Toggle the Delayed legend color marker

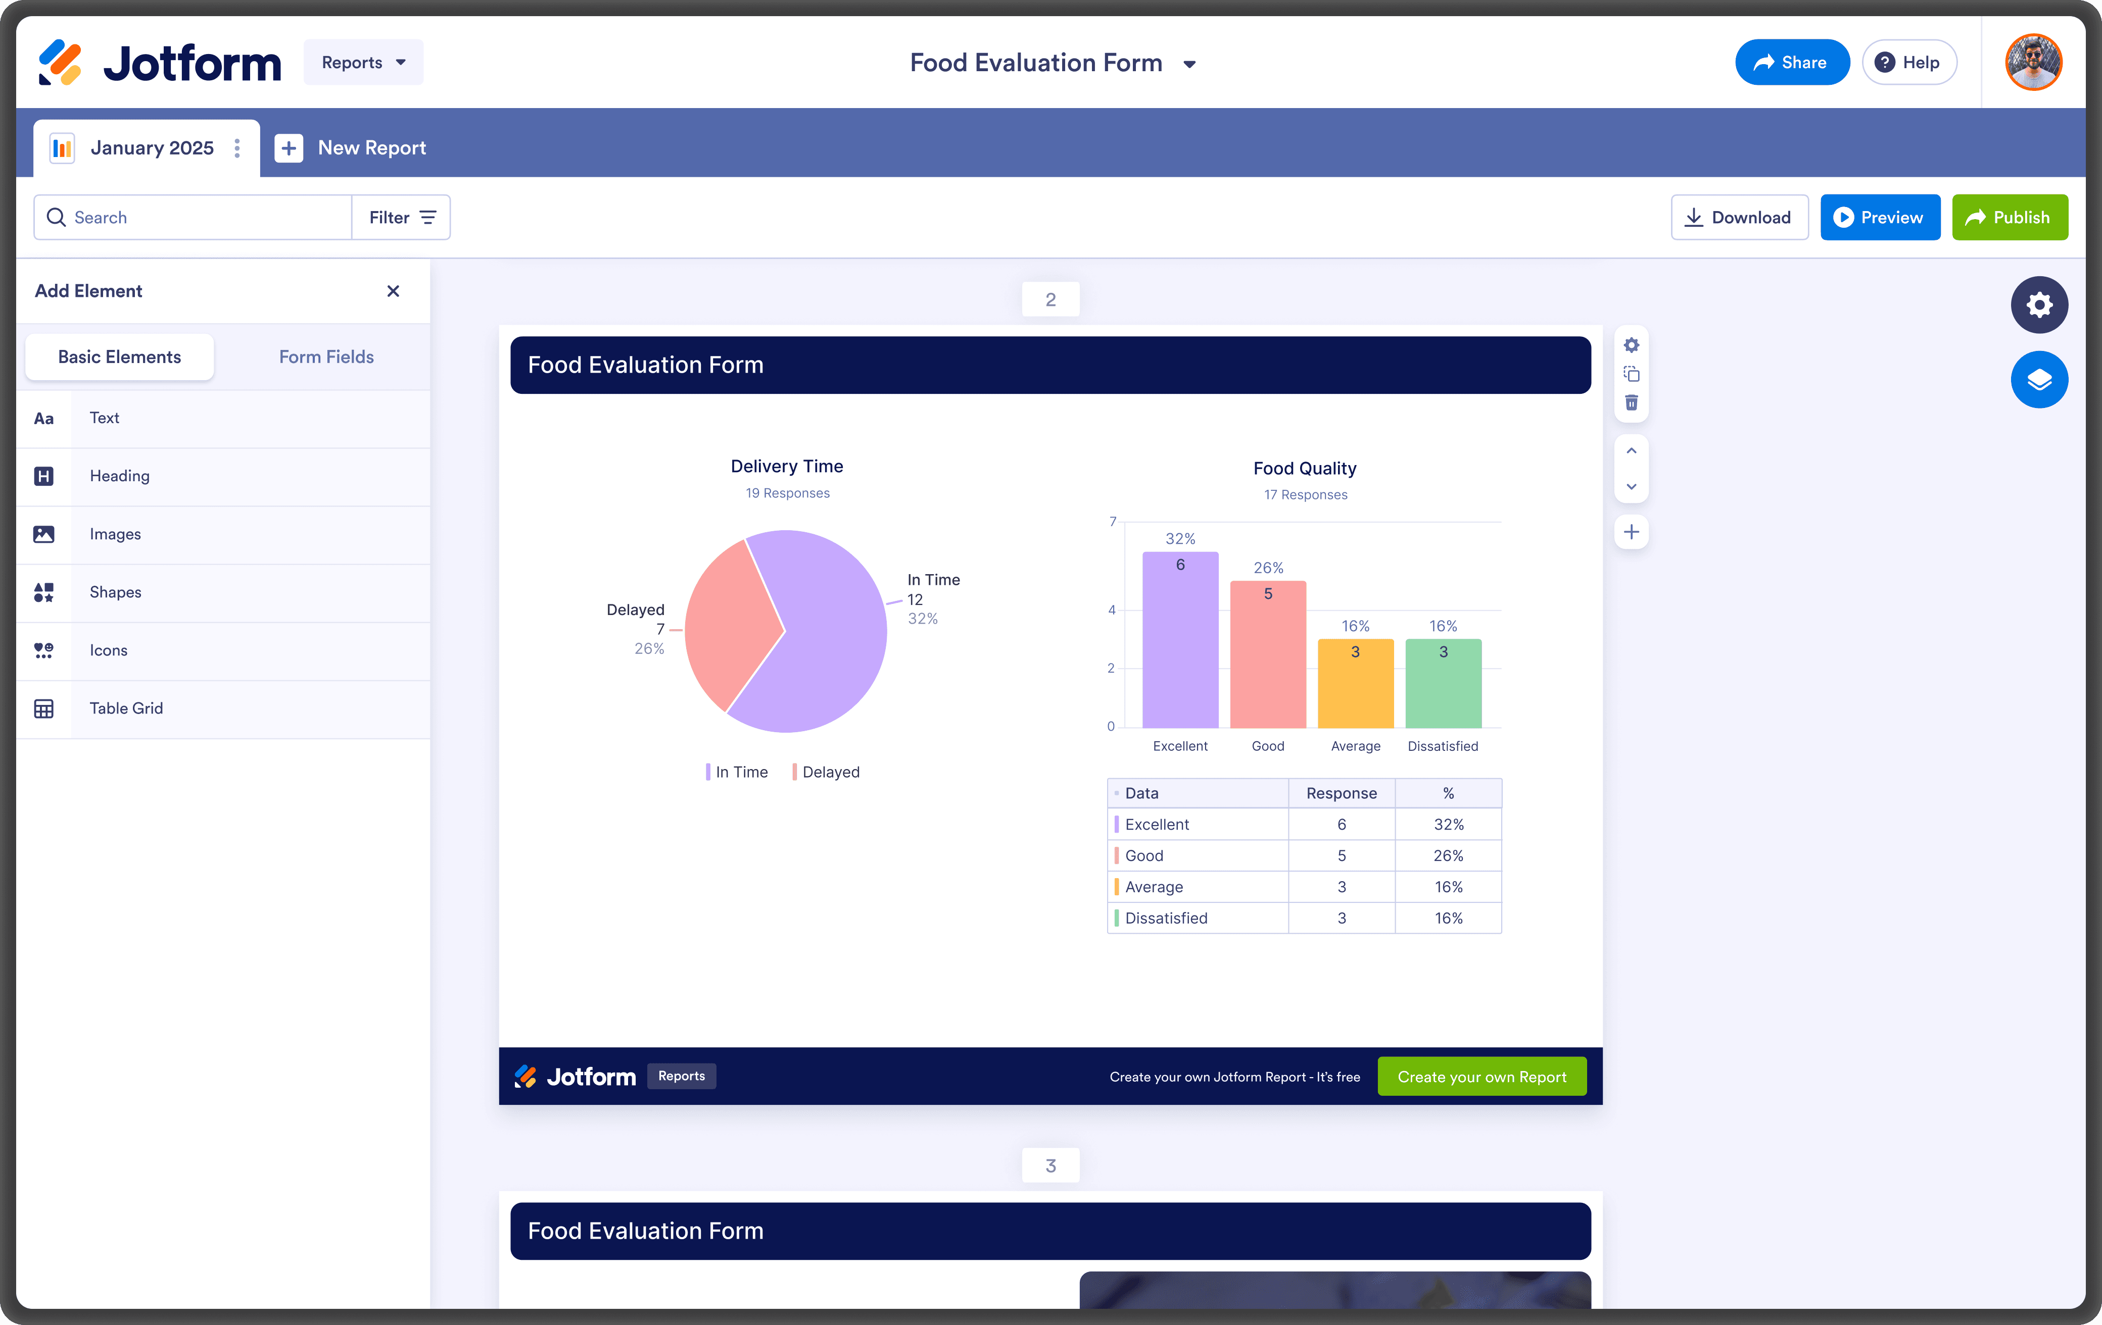[x=794, y=772]
